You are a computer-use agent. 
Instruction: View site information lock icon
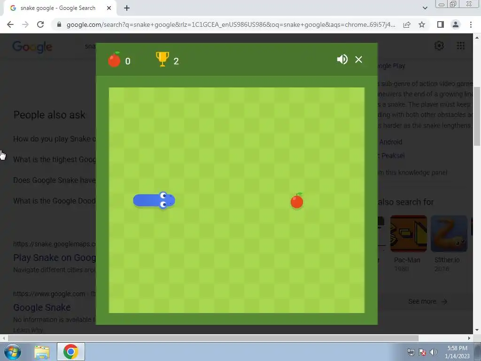click(59, 24)
